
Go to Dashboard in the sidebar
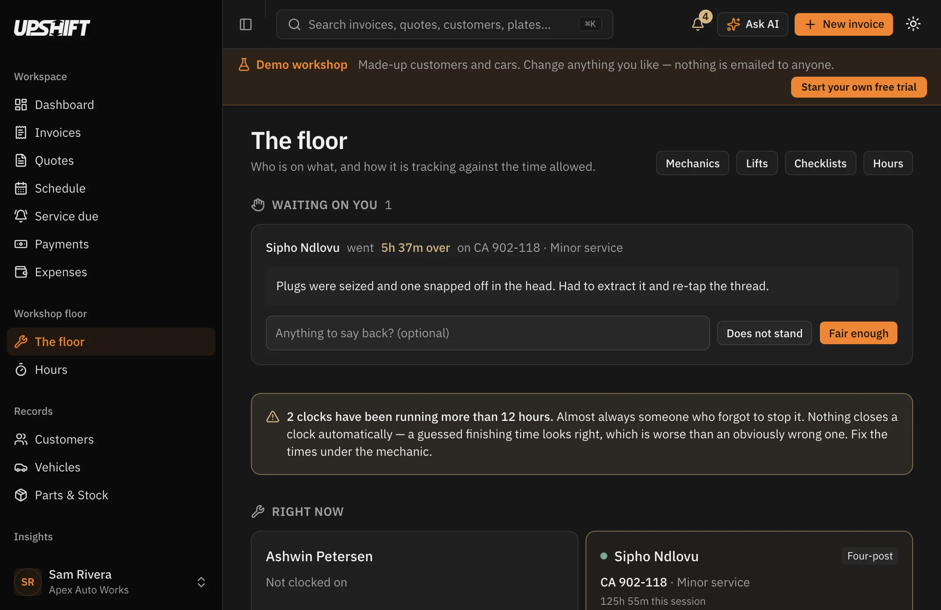point(111,105)
